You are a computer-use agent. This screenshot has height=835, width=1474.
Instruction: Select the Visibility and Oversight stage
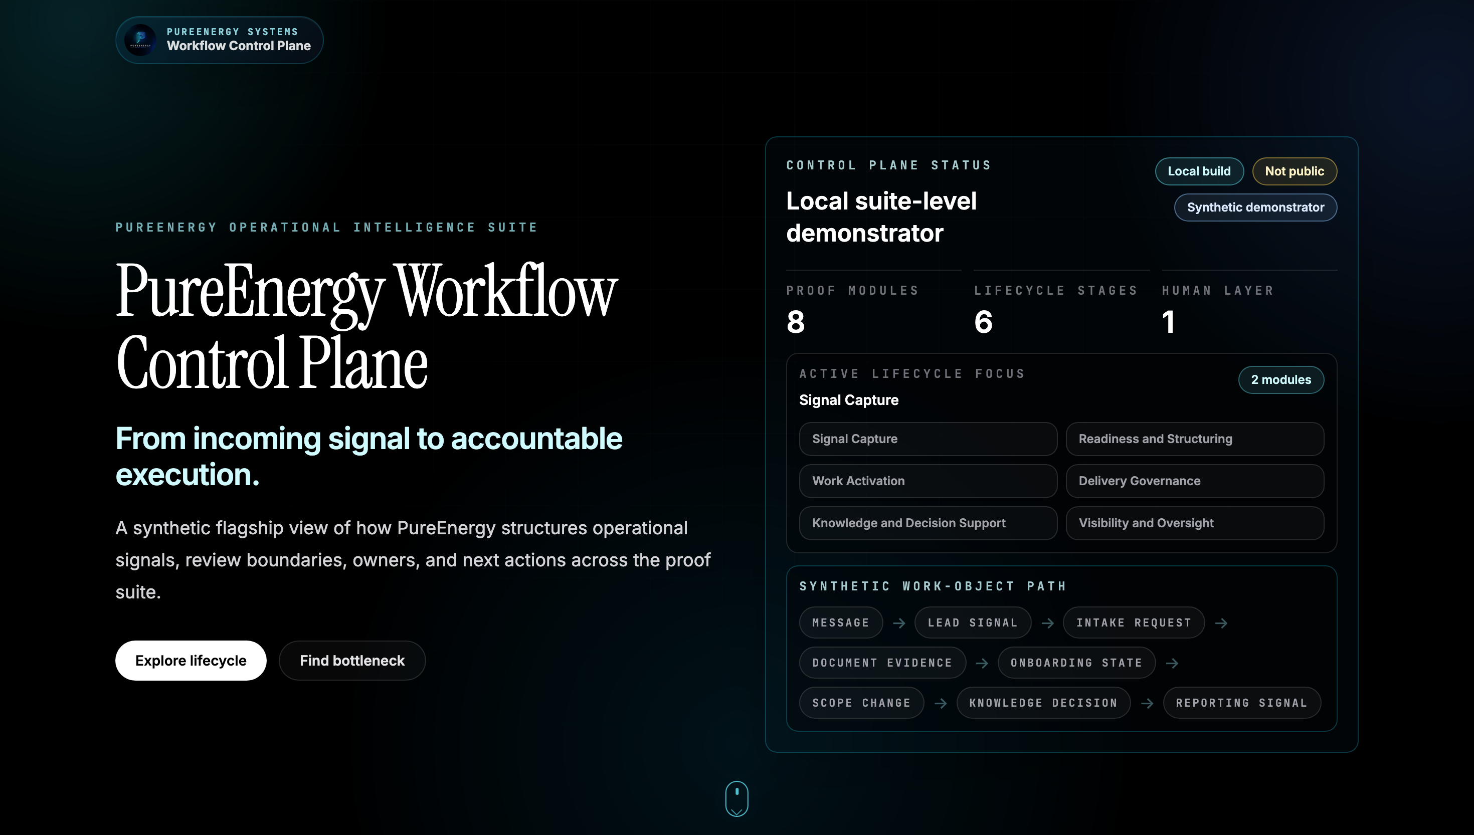click(x=1195, y=523)
